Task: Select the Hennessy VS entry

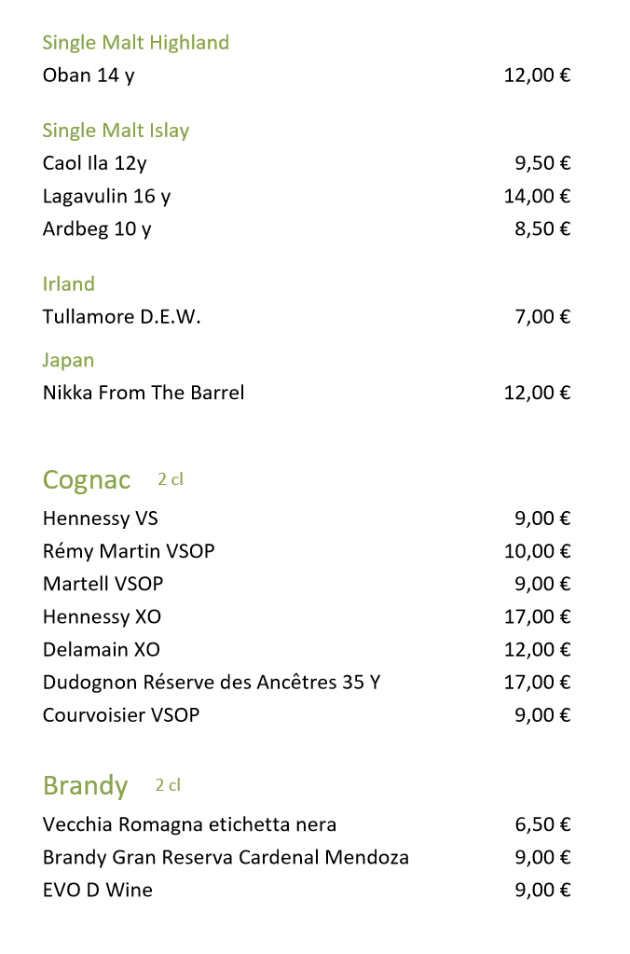Action: point(101,518)
